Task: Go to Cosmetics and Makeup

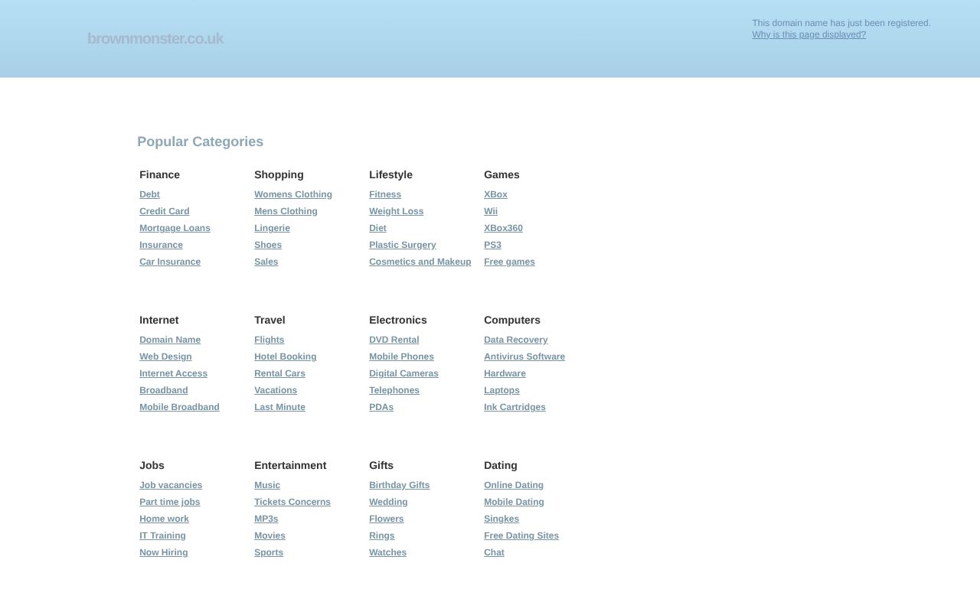Action: [420, 262]
